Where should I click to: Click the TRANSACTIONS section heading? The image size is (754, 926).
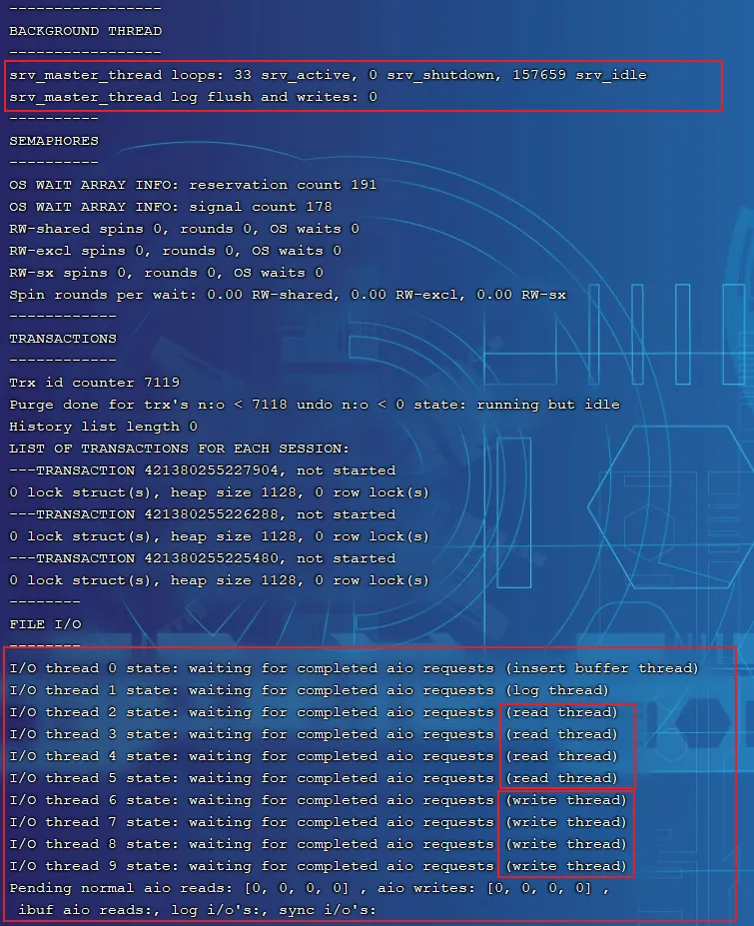click(63, 339)
